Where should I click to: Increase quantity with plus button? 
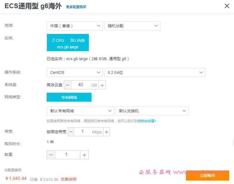pyautogui.click(x=84, y=155)
